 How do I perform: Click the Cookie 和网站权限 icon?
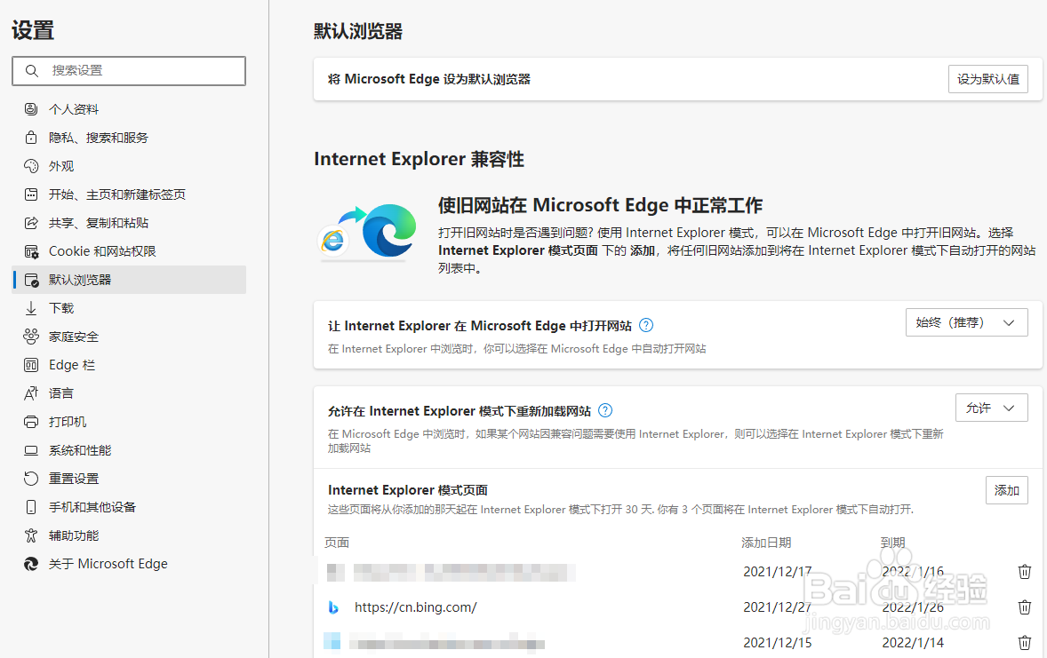click(x=31, y=251)
